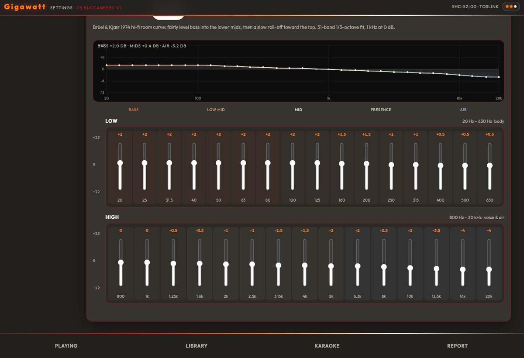Image resolution: width=524 pixels, height=358 pixels.
Task: Switch to the Playing tab
Action: [66, 346]
